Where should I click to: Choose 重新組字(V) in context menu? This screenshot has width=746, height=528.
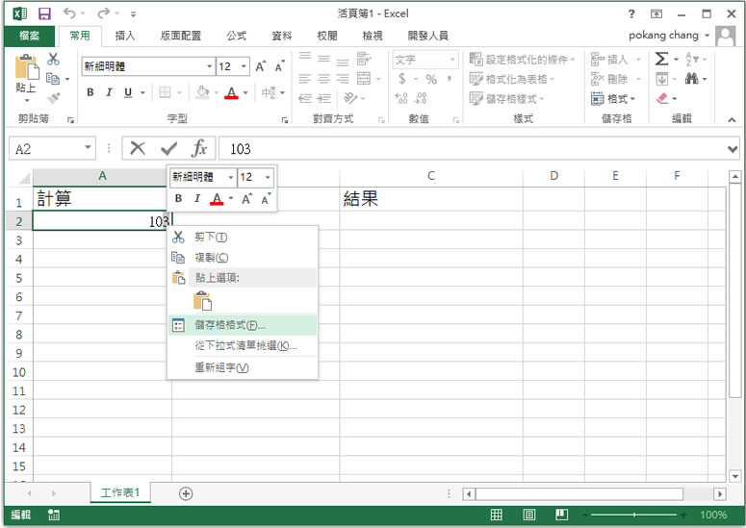point(243,367)
